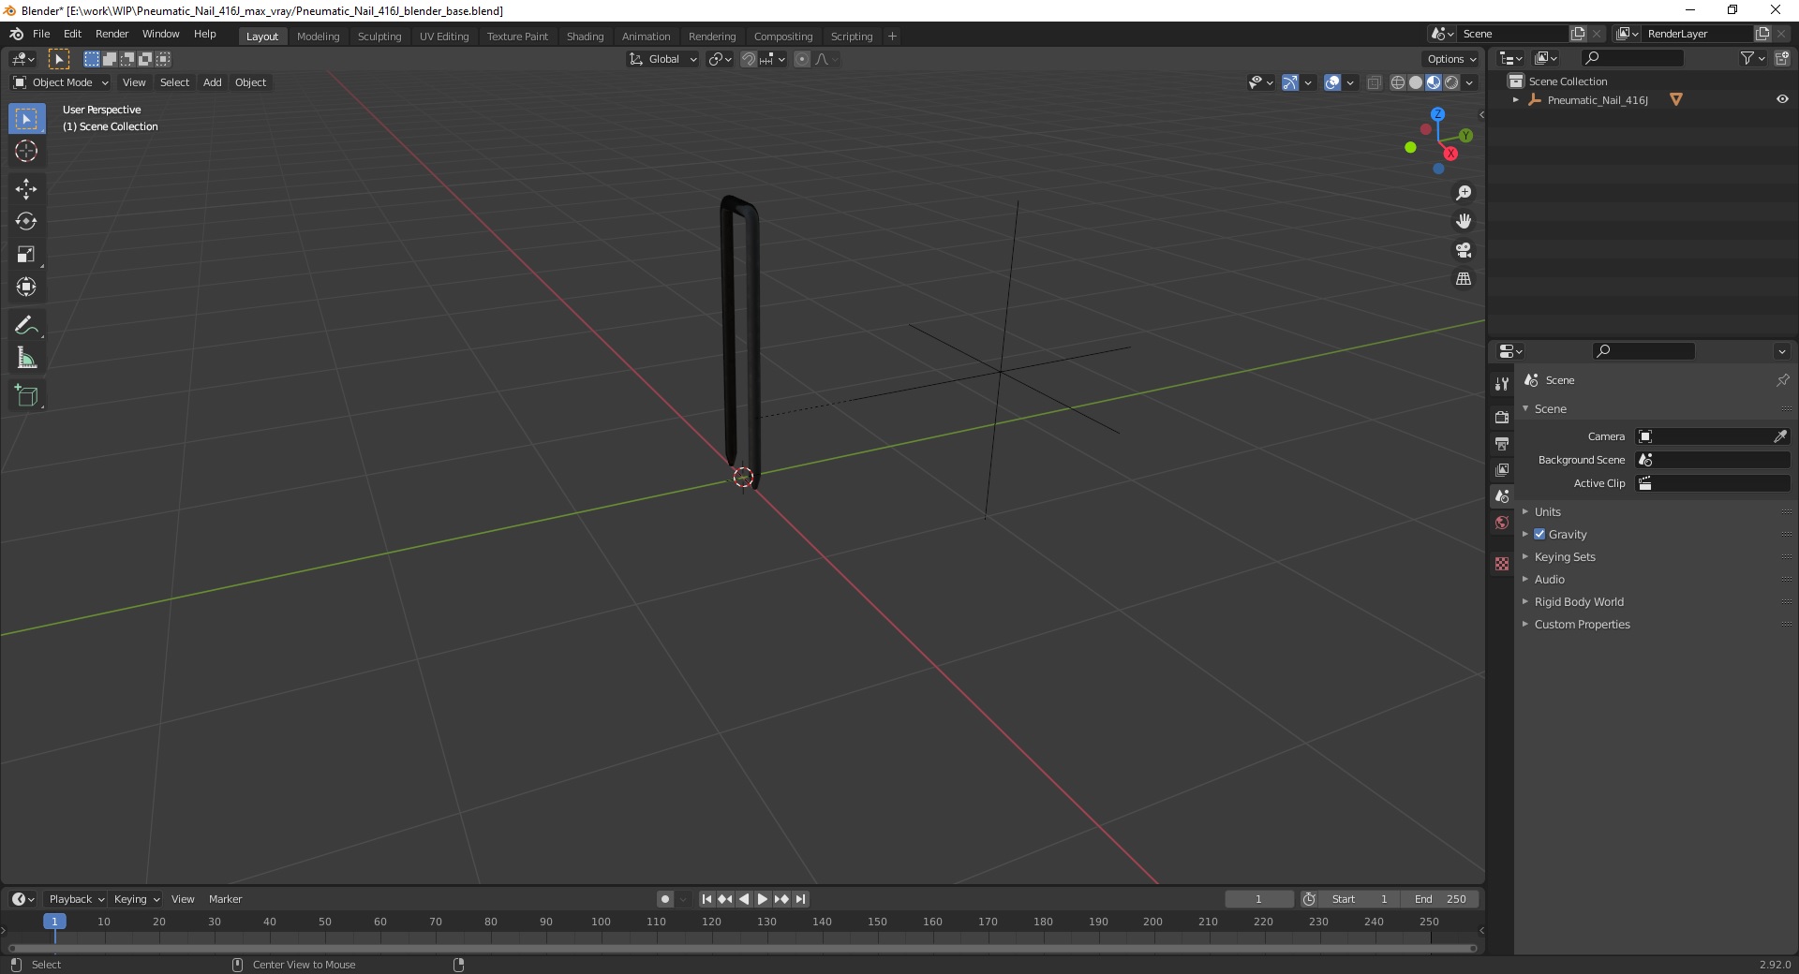Image resolution: width=1799 pixels, height=974 pixels.
Task: Click the viewport zoom magnifier icon
Action: click(x=1464, y=193)
